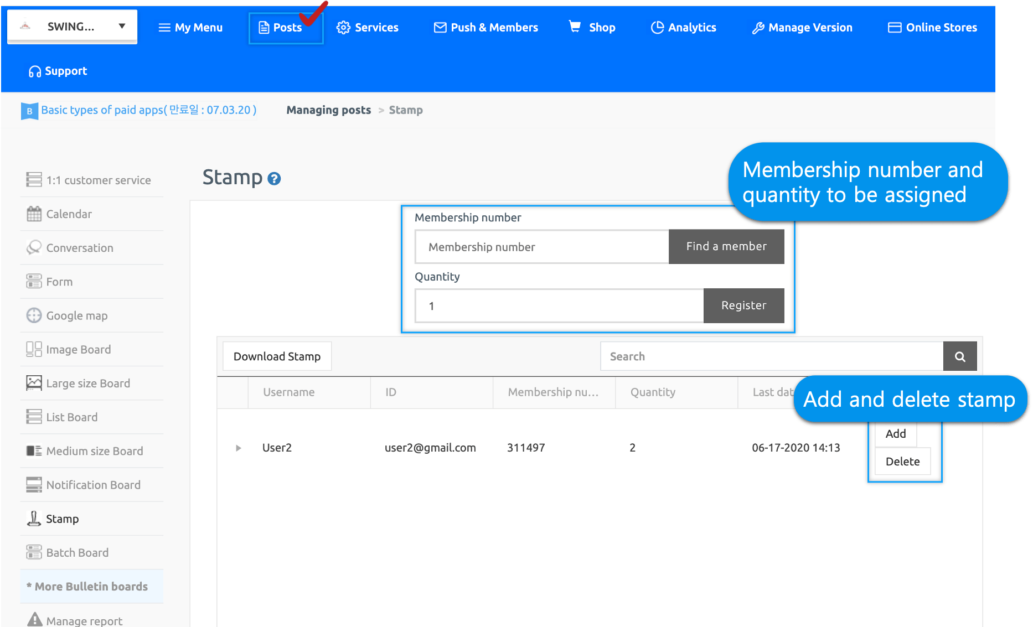Viewport: 1033px width, 627px height.
Task: Focus the Membership number input field
Action: coord(541,247)
